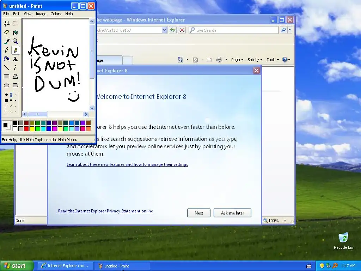Open the Safety dropdown menu in IE
This screenshot has height=271, width=361.
click(255, 60)
